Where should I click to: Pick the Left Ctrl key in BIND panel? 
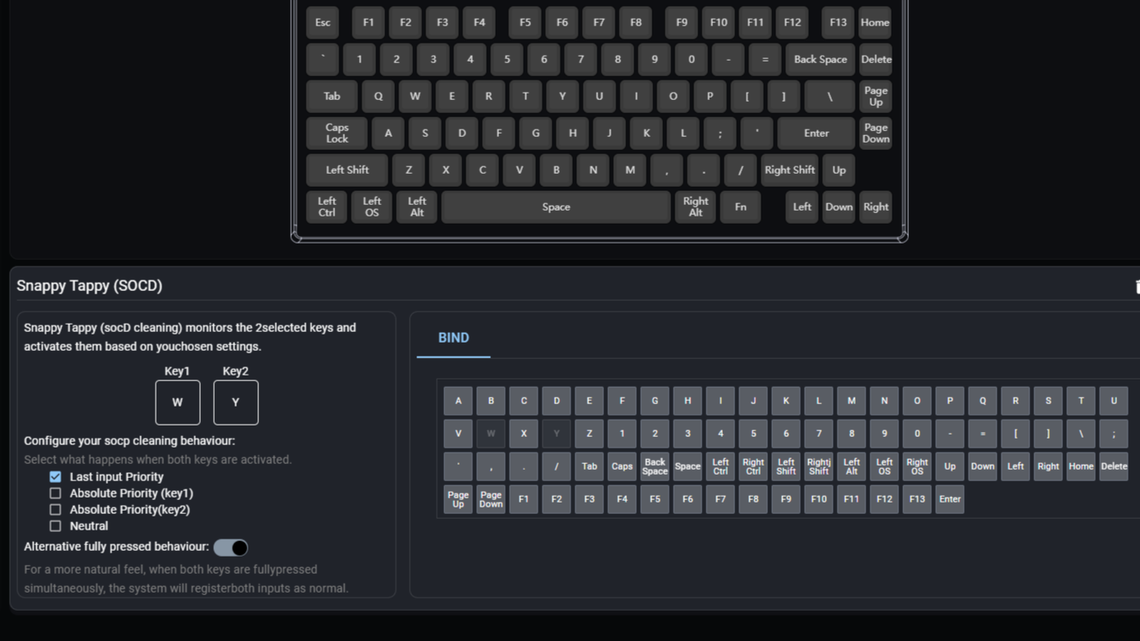tap(720, 466)
